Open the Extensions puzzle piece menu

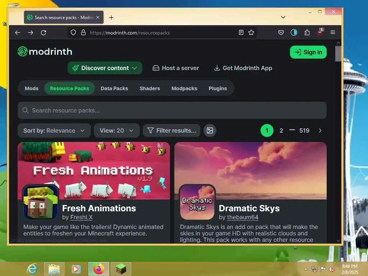307,32
